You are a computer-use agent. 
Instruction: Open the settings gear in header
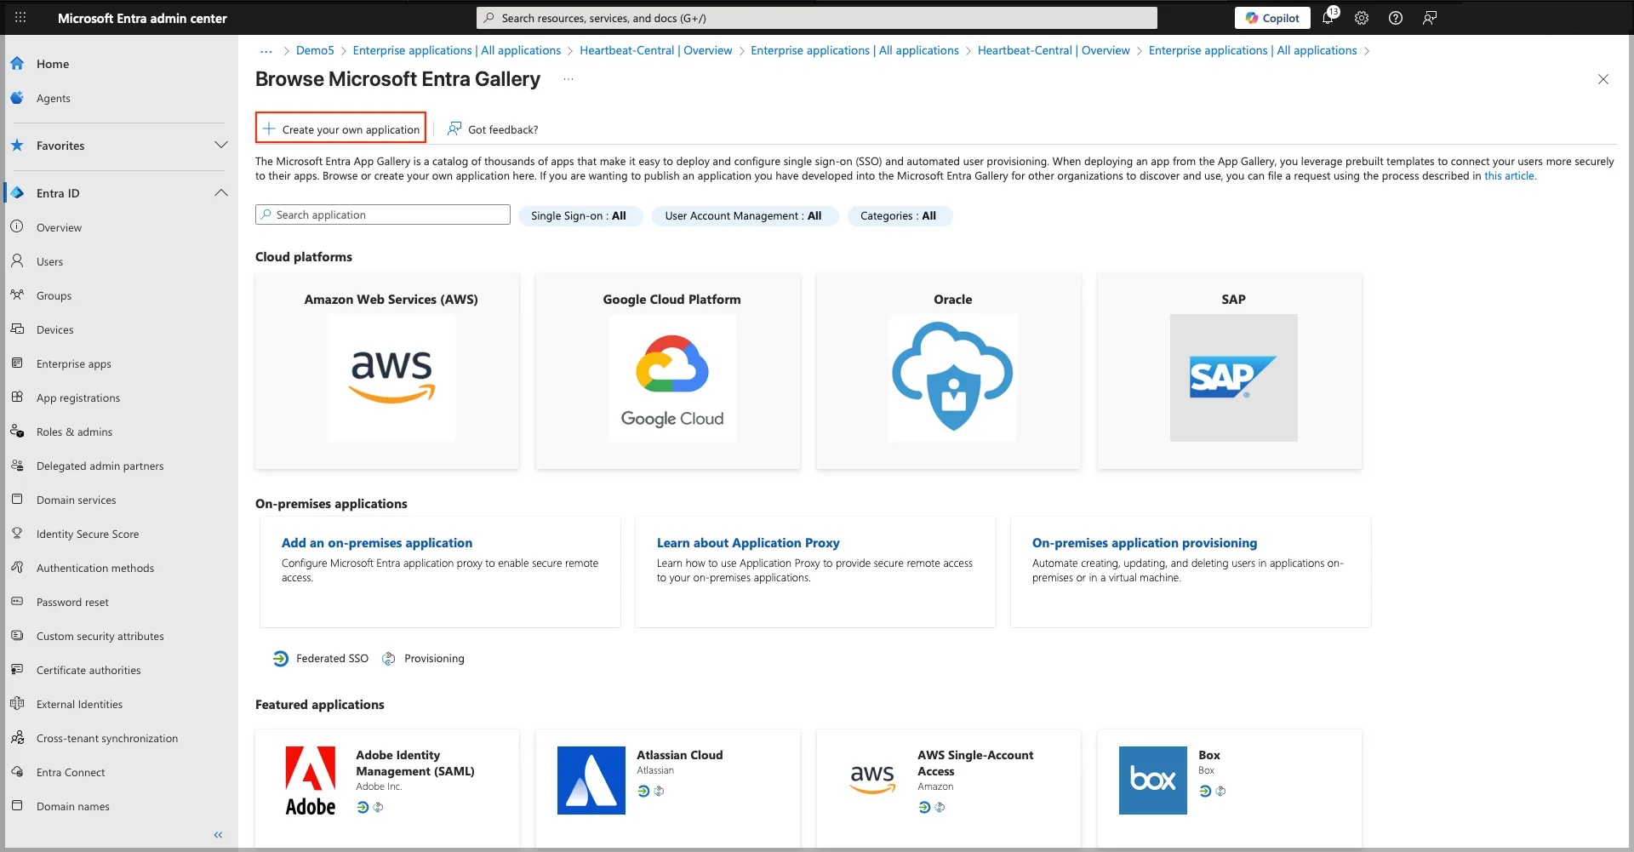tap(1362, 18)
